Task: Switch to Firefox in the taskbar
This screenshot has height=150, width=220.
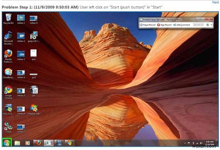Action: pos(38,143)
